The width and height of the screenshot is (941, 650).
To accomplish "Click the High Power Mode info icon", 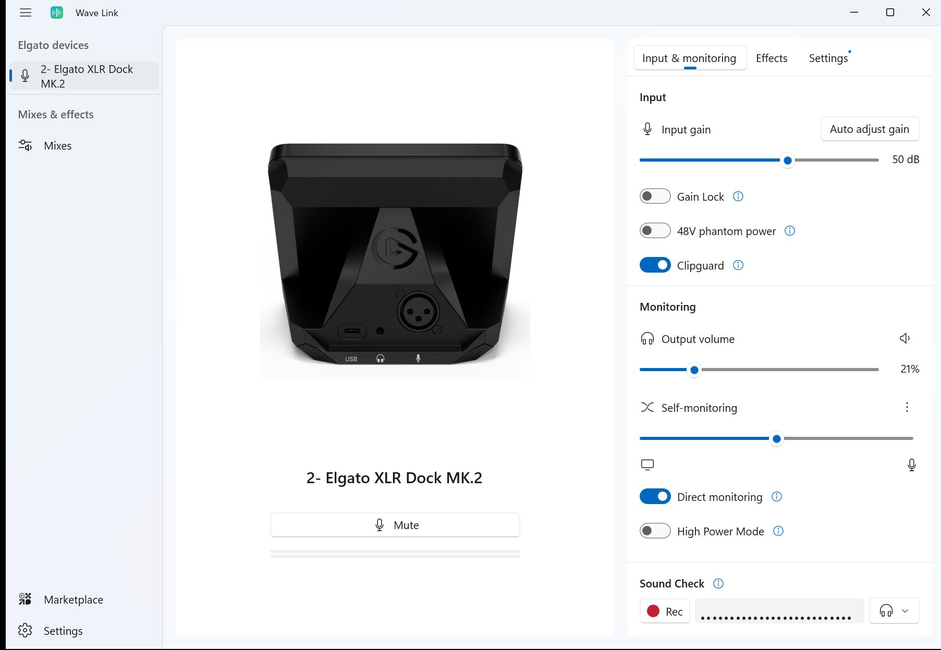I will (778, 531).
